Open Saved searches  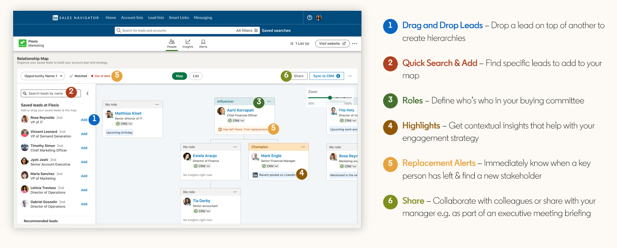point(276,30)
